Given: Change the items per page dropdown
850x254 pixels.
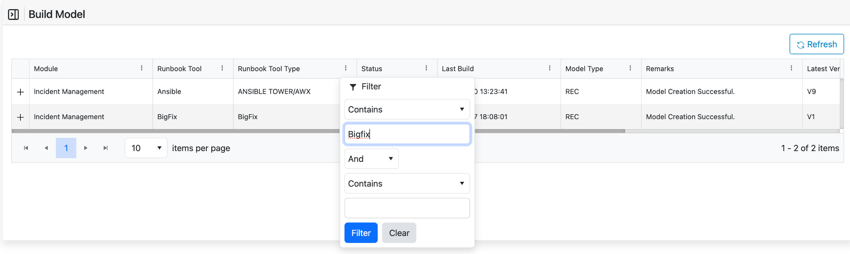Looking at the screenshot, I should point(146,148).
